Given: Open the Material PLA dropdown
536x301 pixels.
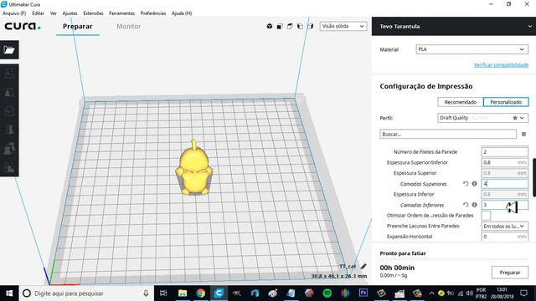Looking at the screenshot, I should click(x=472, y=49).
